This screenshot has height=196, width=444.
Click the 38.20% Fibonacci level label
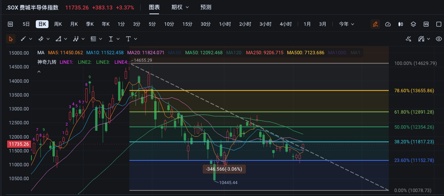pos(414,142)
